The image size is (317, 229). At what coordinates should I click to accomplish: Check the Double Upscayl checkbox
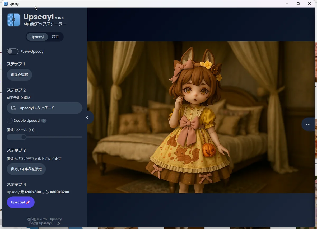click(x=10, y=121)
